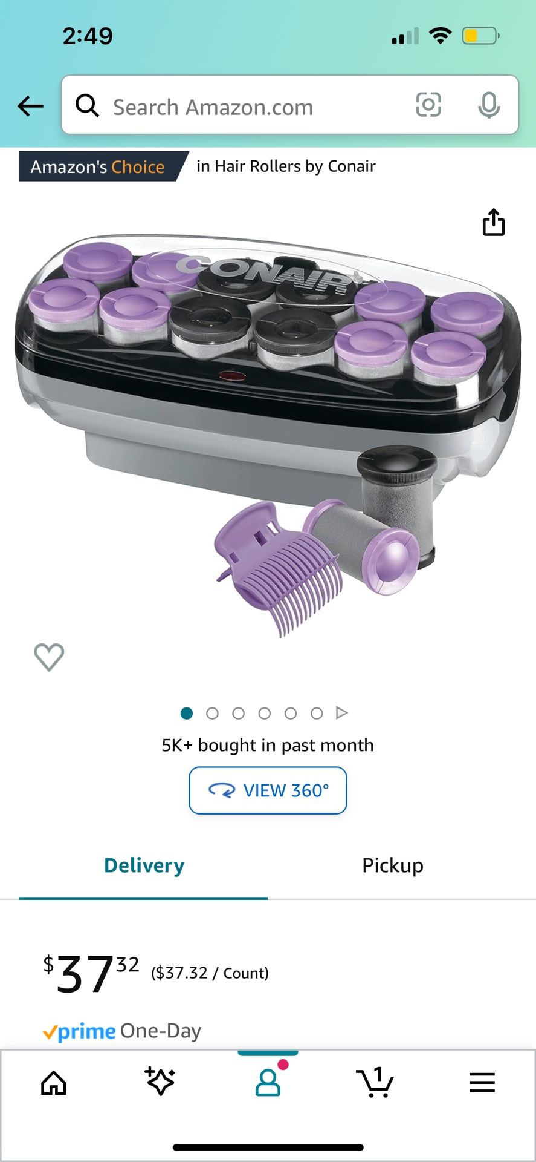Open the hamburger menu icon
This screenshot has width=536, height=1162.
coord(482,1083)
